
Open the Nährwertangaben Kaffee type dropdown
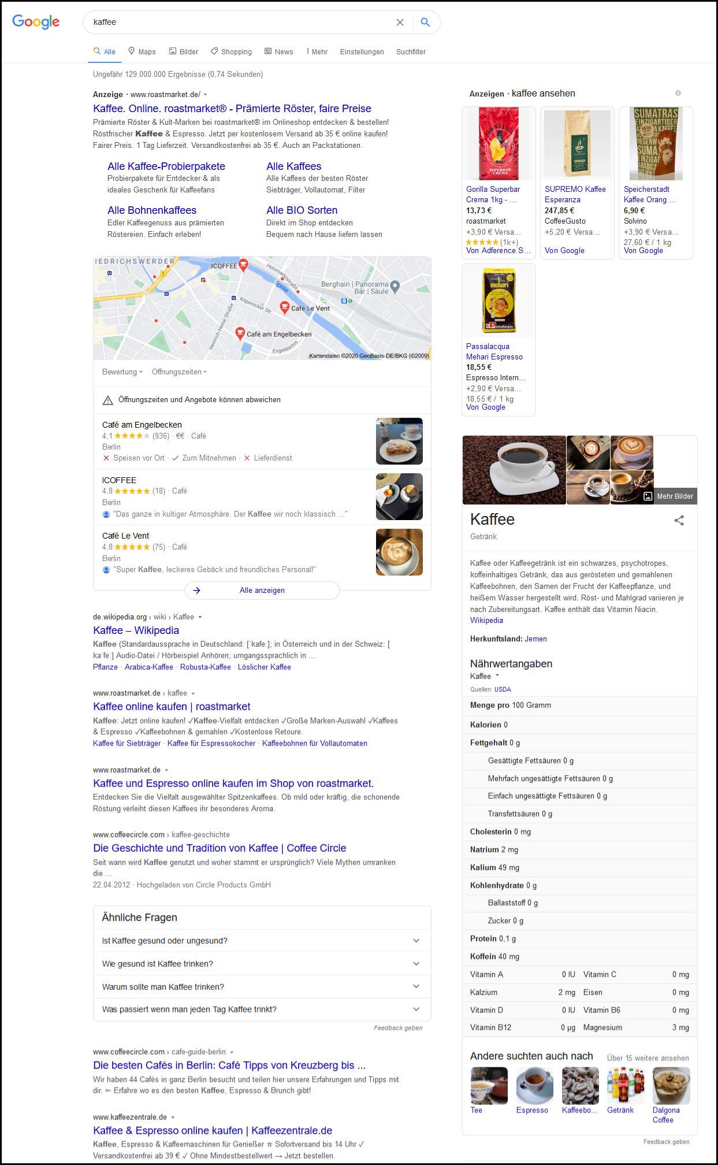tap(497, 676)
